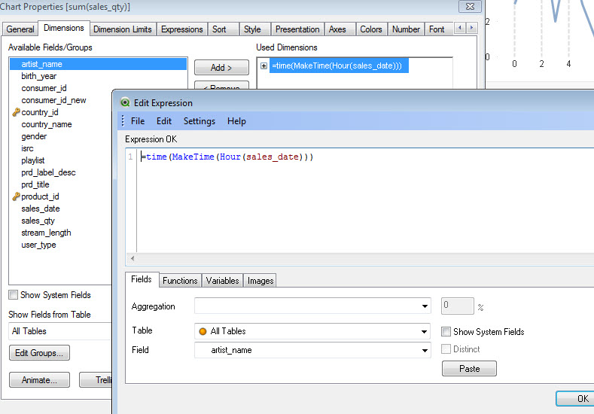Click the expression editor left scroll arrow
Viewport: 594px width, 414px height.
[x=133, y=258]
